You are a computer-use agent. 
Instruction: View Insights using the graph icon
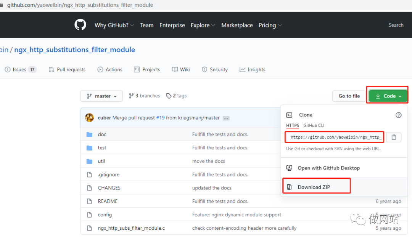(242, 69)
